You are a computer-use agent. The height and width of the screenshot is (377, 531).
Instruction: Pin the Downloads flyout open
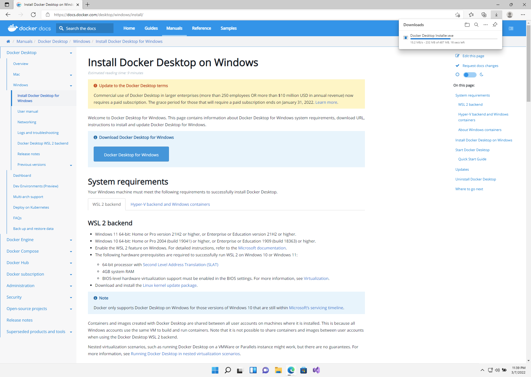[495, 25]
